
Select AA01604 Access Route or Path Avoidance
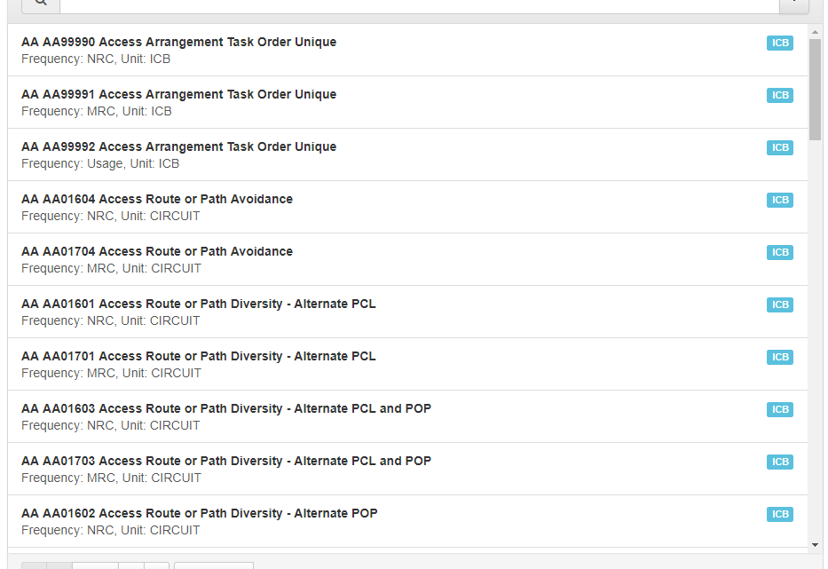(157, 199)
